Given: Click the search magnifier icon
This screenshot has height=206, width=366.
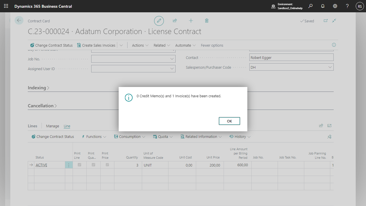Looking at the screenshot, I should point(311,6).
